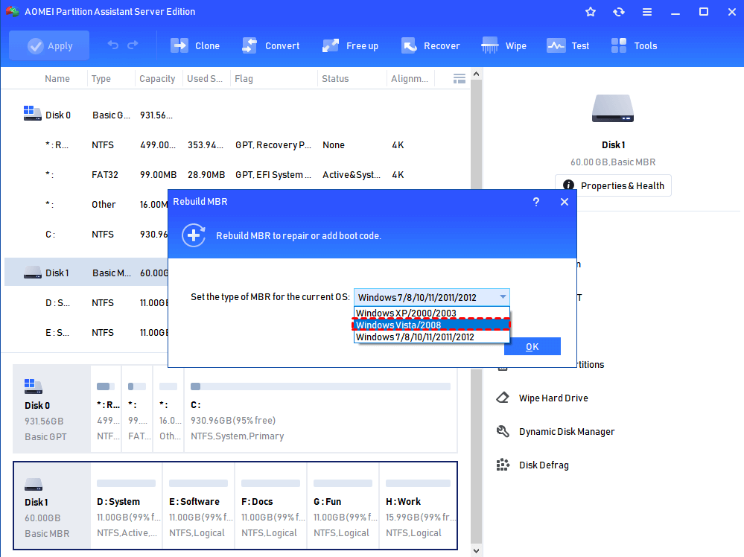
Task: Sort by the Status column header
Action: tap(335, 79)
